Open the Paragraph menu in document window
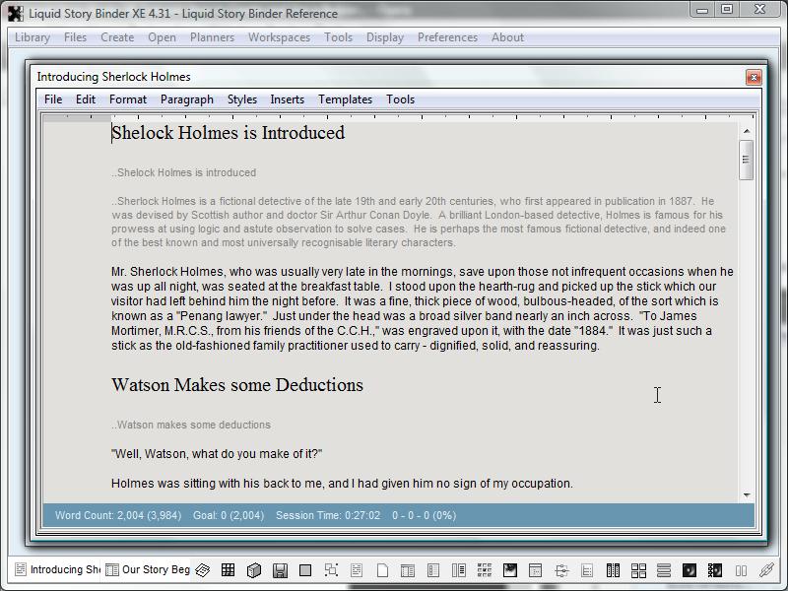788x591 pixels. coord(186,99)
